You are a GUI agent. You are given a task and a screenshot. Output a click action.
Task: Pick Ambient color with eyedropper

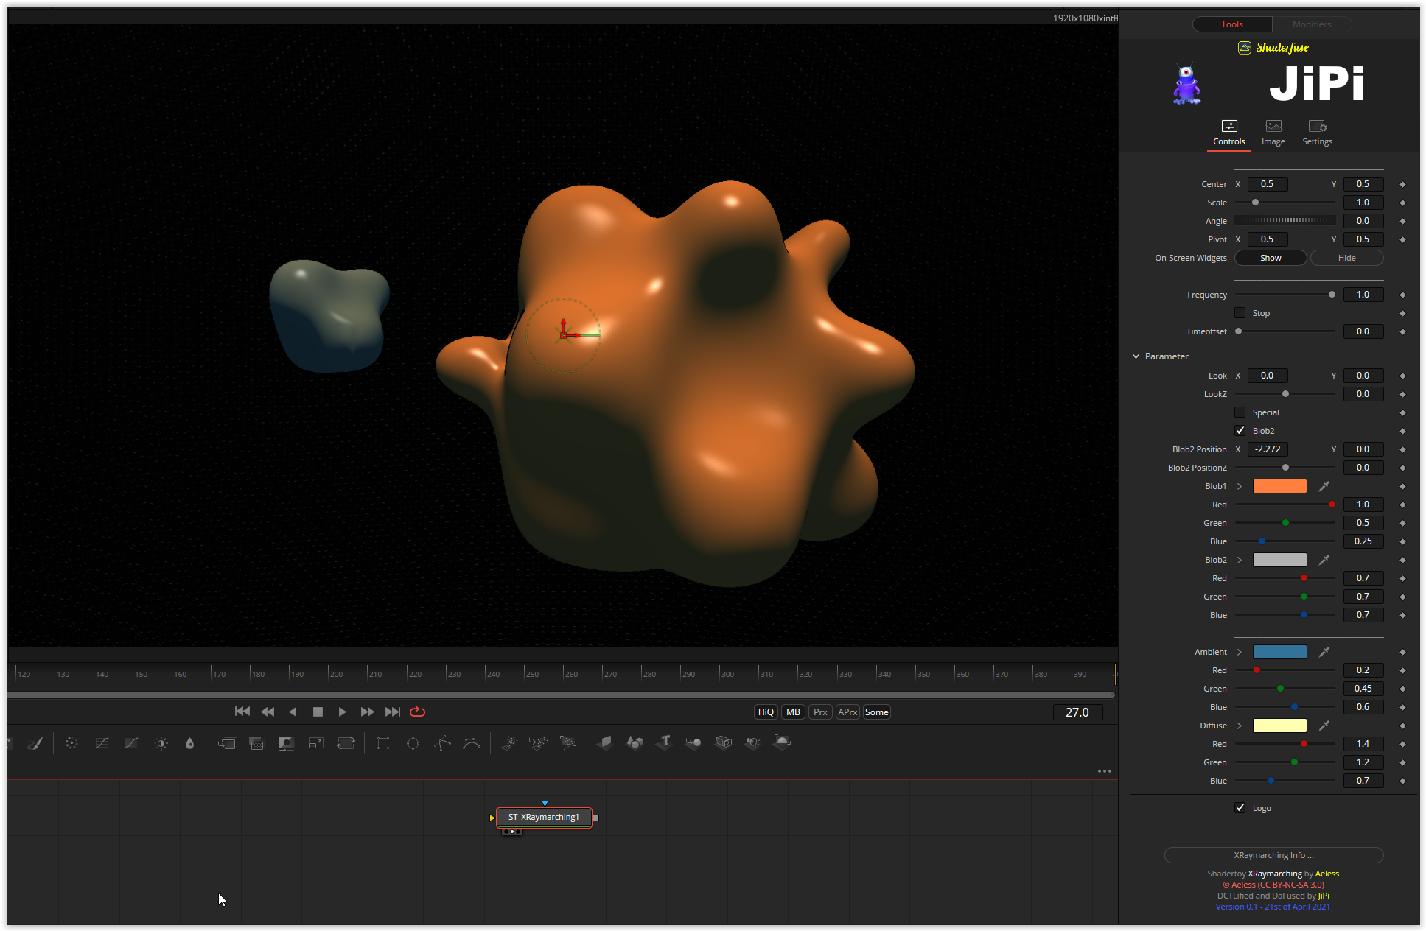click(x=1324, y=652)
